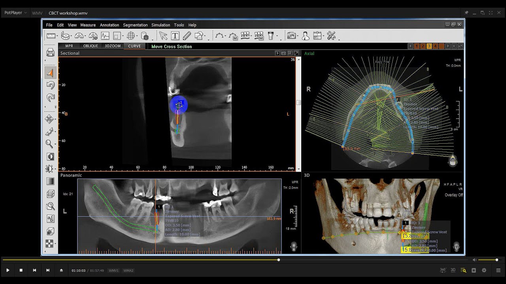Toggle the orange Move Cross Section sidebar tool
Screen dimensions: 506x284
point(50,73)
